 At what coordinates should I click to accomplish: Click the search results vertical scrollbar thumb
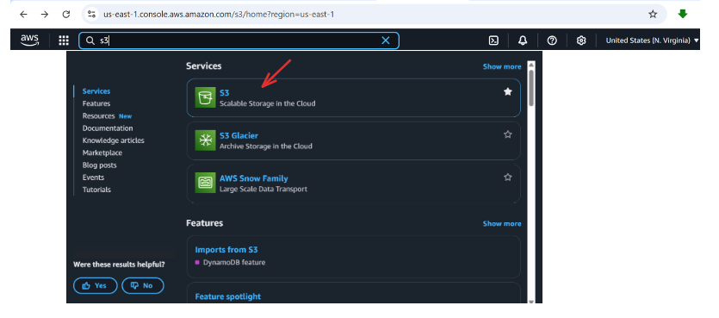pos(531,87)
